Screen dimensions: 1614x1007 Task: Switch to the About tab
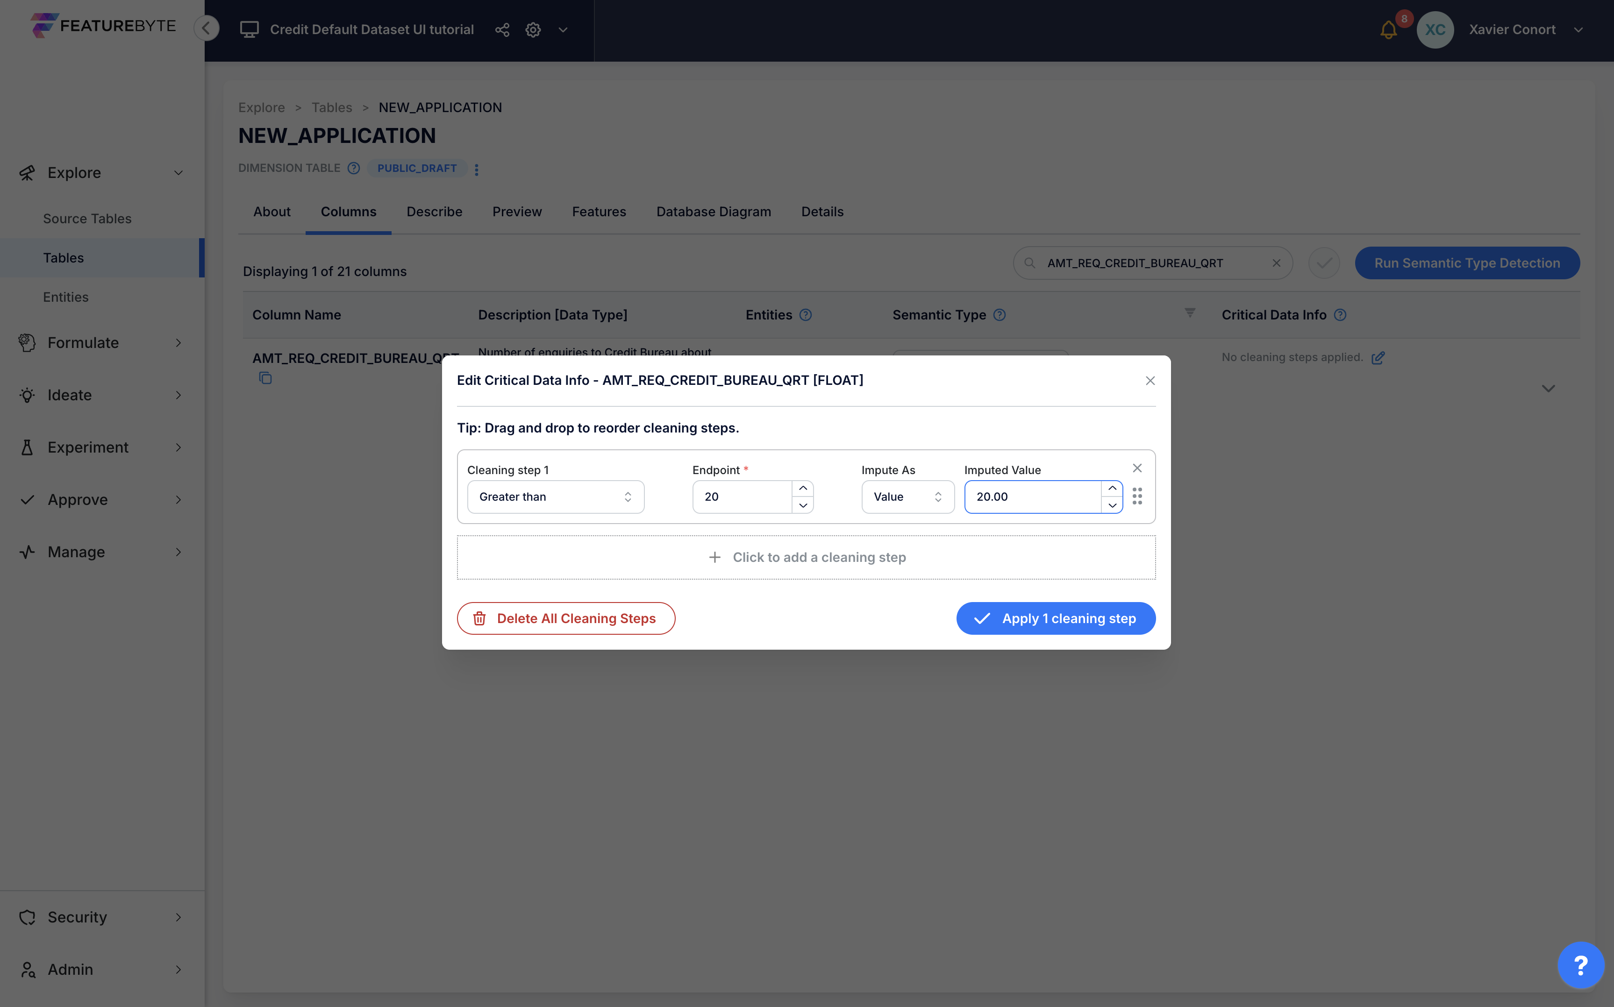pos(272,211)
